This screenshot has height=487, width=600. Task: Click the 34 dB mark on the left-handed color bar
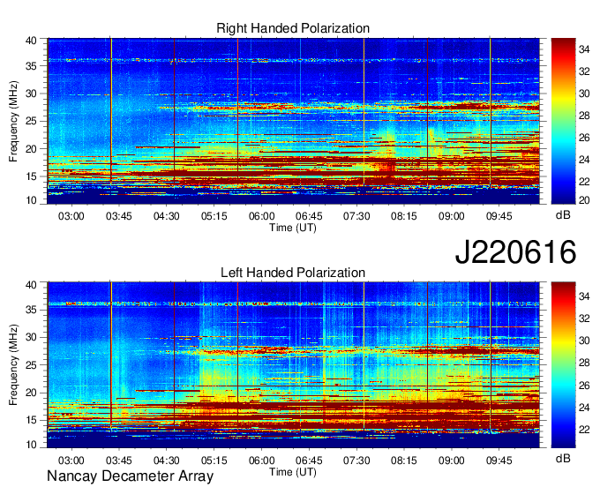coord(584,296)
